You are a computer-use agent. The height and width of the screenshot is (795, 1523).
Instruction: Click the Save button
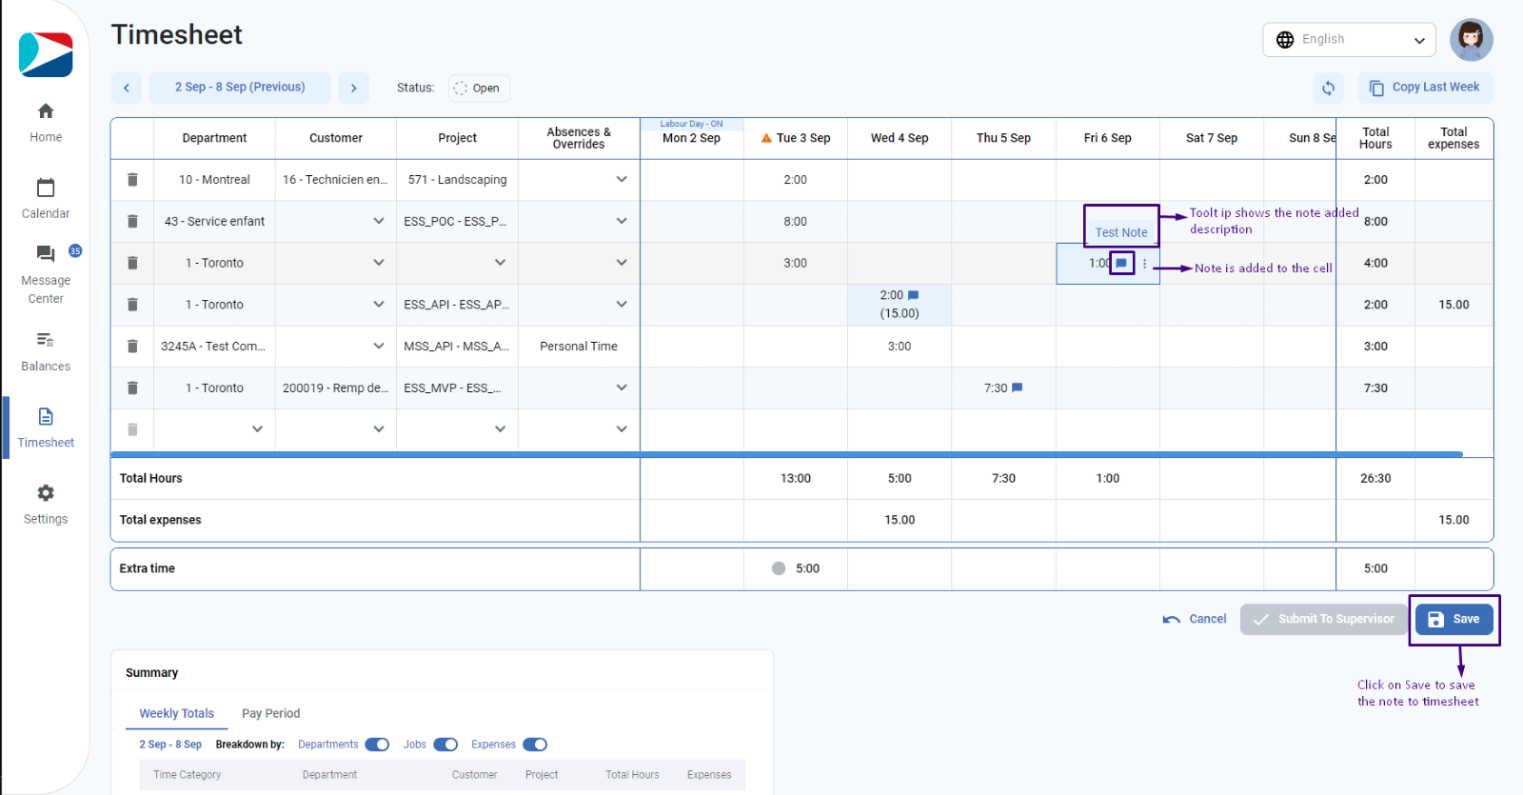click(1454, 619)
